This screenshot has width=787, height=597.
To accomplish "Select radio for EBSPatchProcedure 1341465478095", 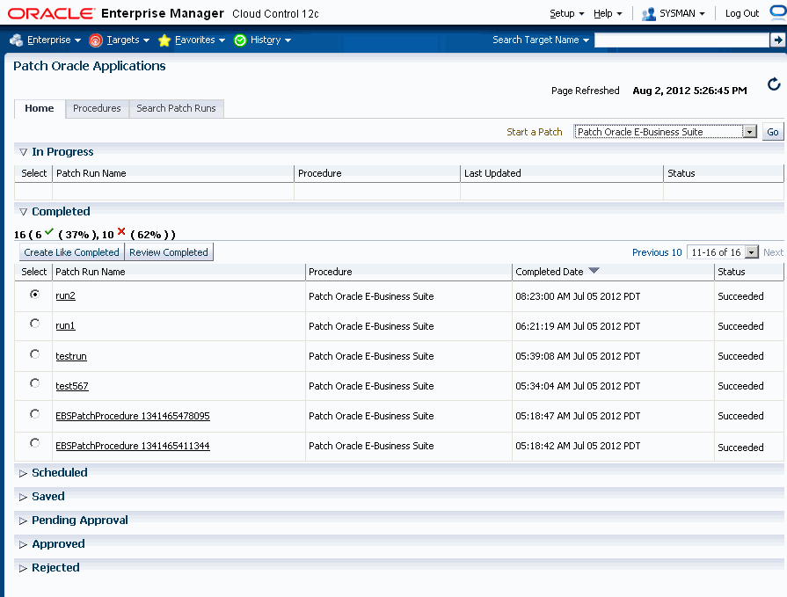I will point(34,414).
